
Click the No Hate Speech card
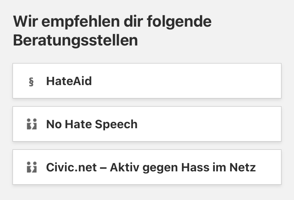[x=147, y=124]
